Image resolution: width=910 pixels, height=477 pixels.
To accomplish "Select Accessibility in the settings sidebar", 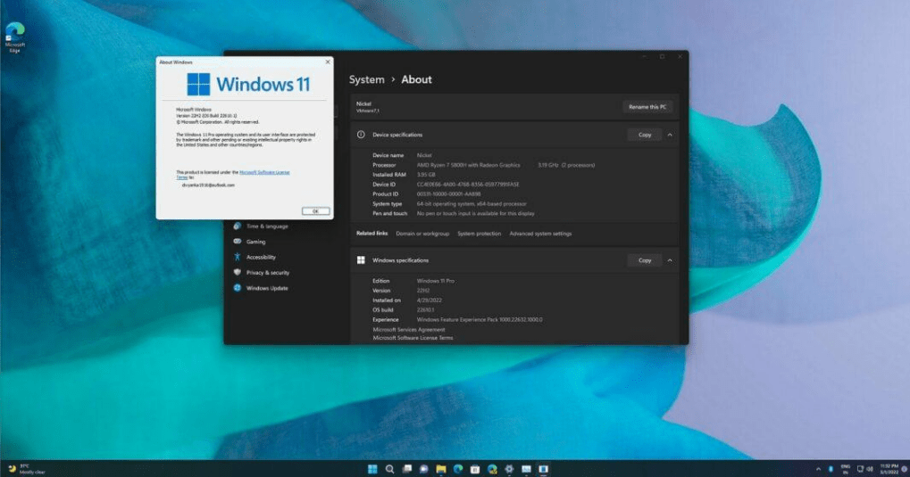I will coord(261,257).
